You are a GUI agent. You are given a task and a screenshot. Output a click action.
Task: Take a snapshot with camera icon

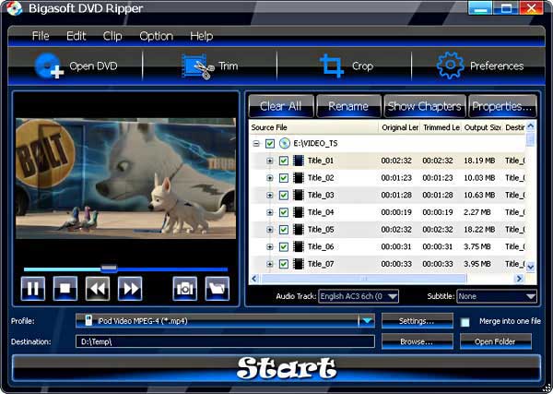click(x=185, y=289)
